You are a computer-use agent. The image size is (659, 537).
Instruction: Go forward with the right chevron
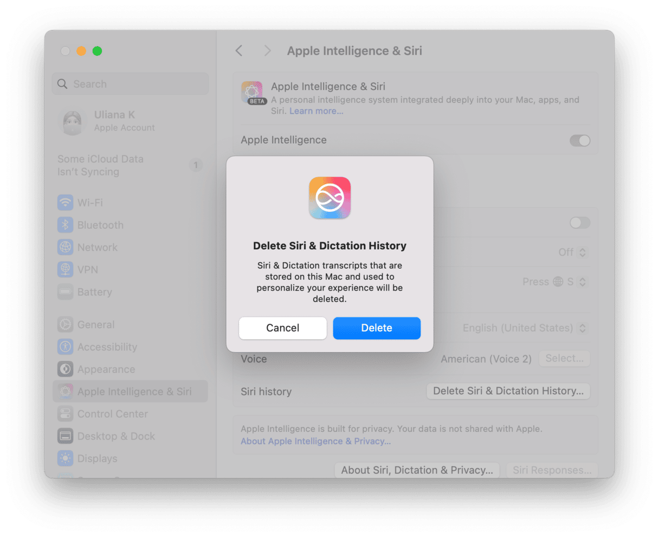click(x=267, y=51)
